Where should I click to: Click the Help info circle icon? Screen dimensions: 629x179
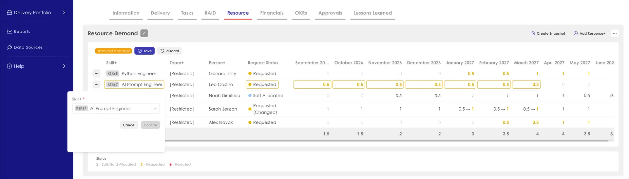[x=10, y=66]
